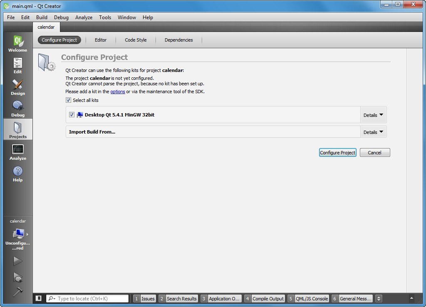
Task: Open the Application Output pane
Action: tap(221, 299)
